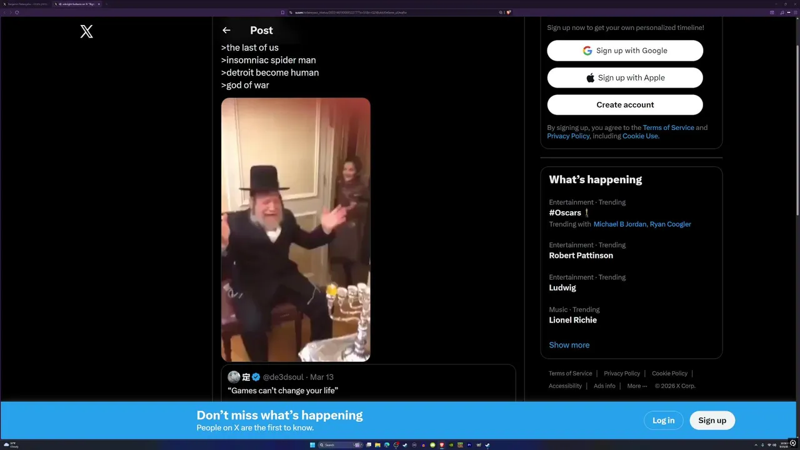The image size is (800, 450).
Task: Open footer Terms of Service link
Action: click(x=570, y=373)
